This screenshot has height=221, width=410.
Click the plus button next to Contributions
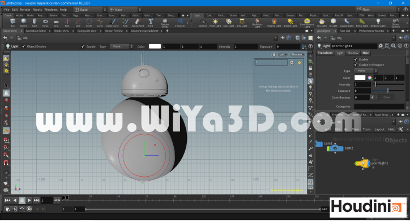[372, 97]
